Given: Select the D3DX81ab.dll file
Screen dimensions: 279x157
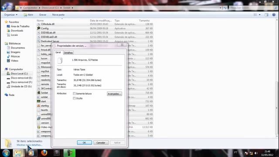Looking at the screenshot, I should click(48, 33).
